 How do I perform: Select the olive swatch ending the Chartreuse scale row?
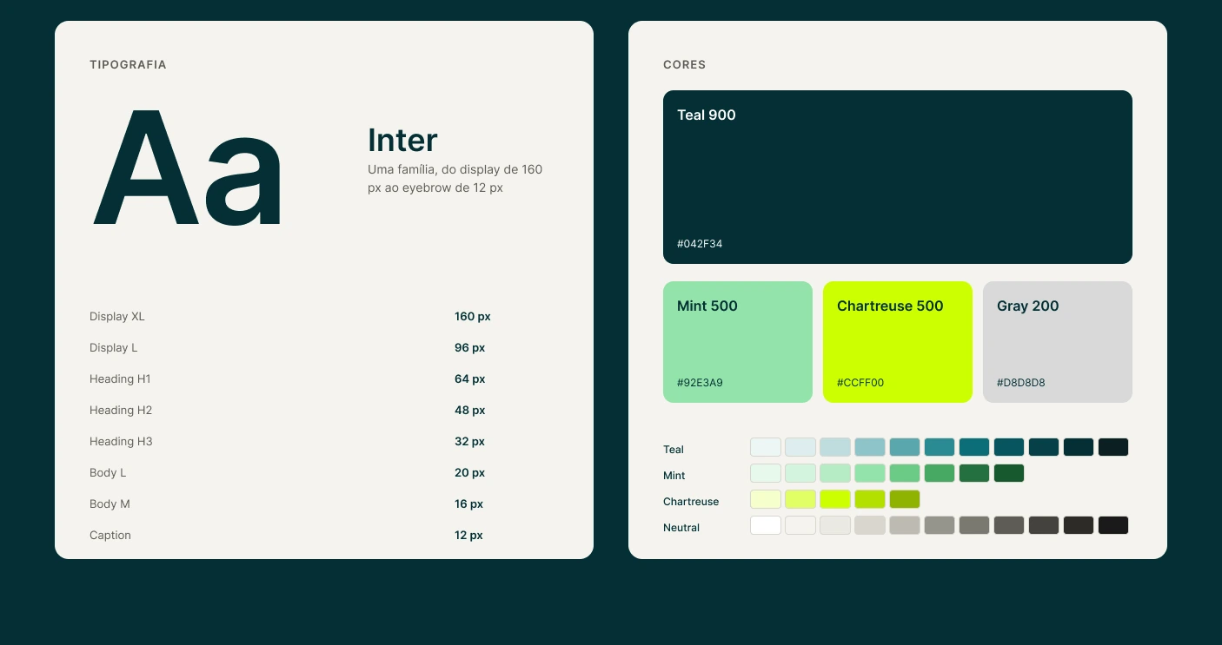tap(905, 499)
